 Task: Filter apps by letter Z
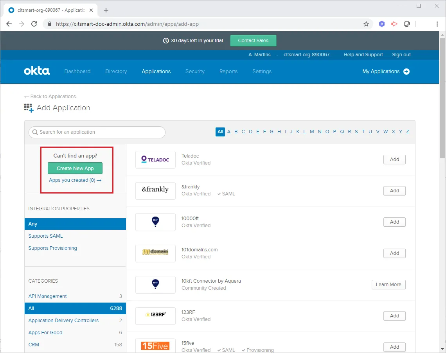[408, 132]
